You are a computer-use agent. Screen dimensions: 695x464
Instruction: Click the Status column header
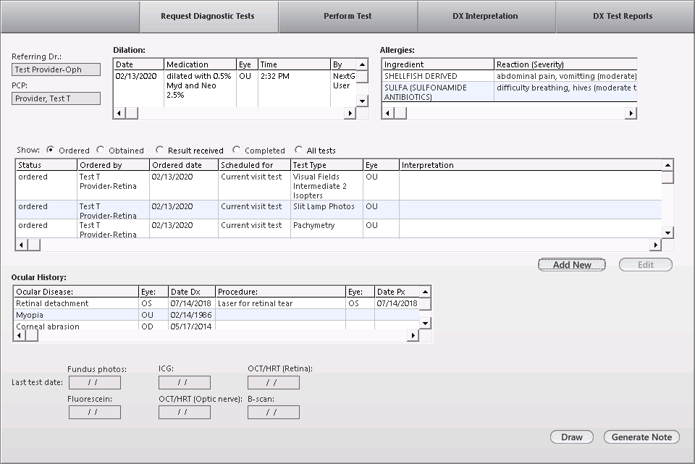(46, 165)
